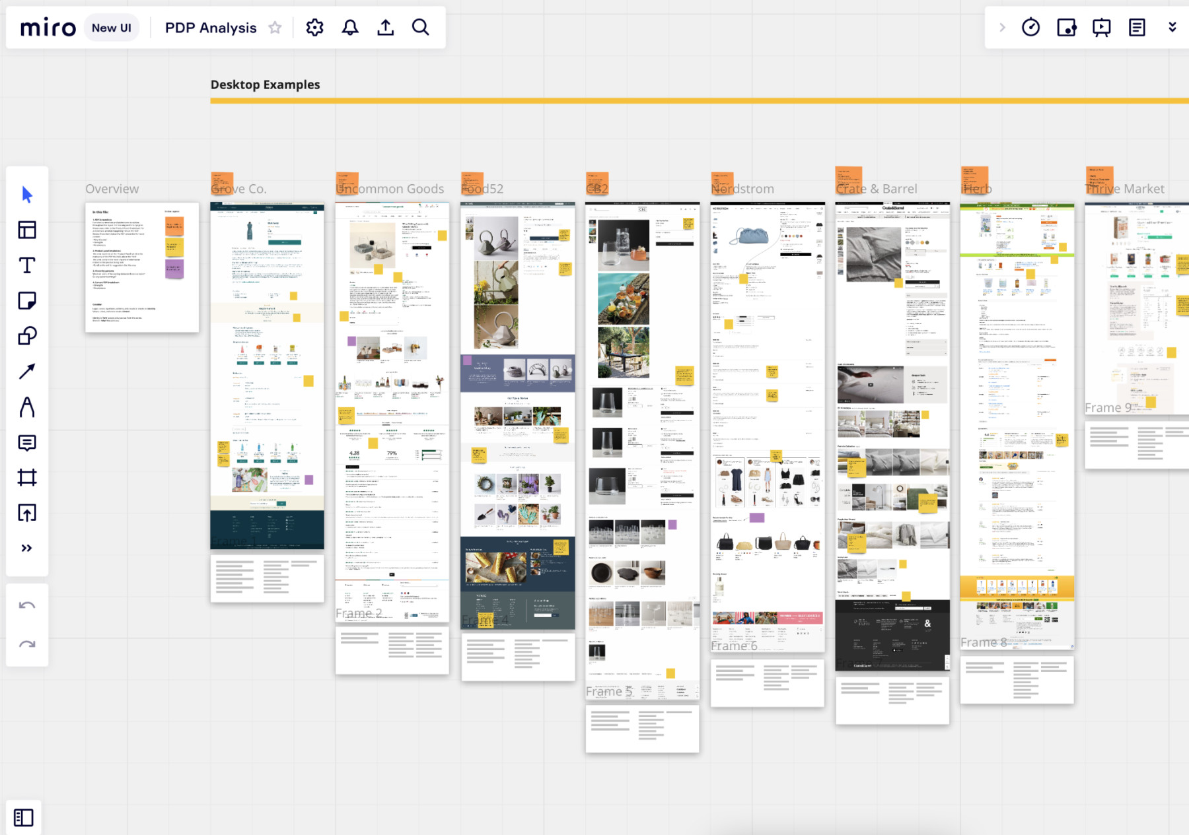Select the cursor pointer tool
Image resolution: width=1189 pixels, height=835 pixels.
[x=27, y=194]
